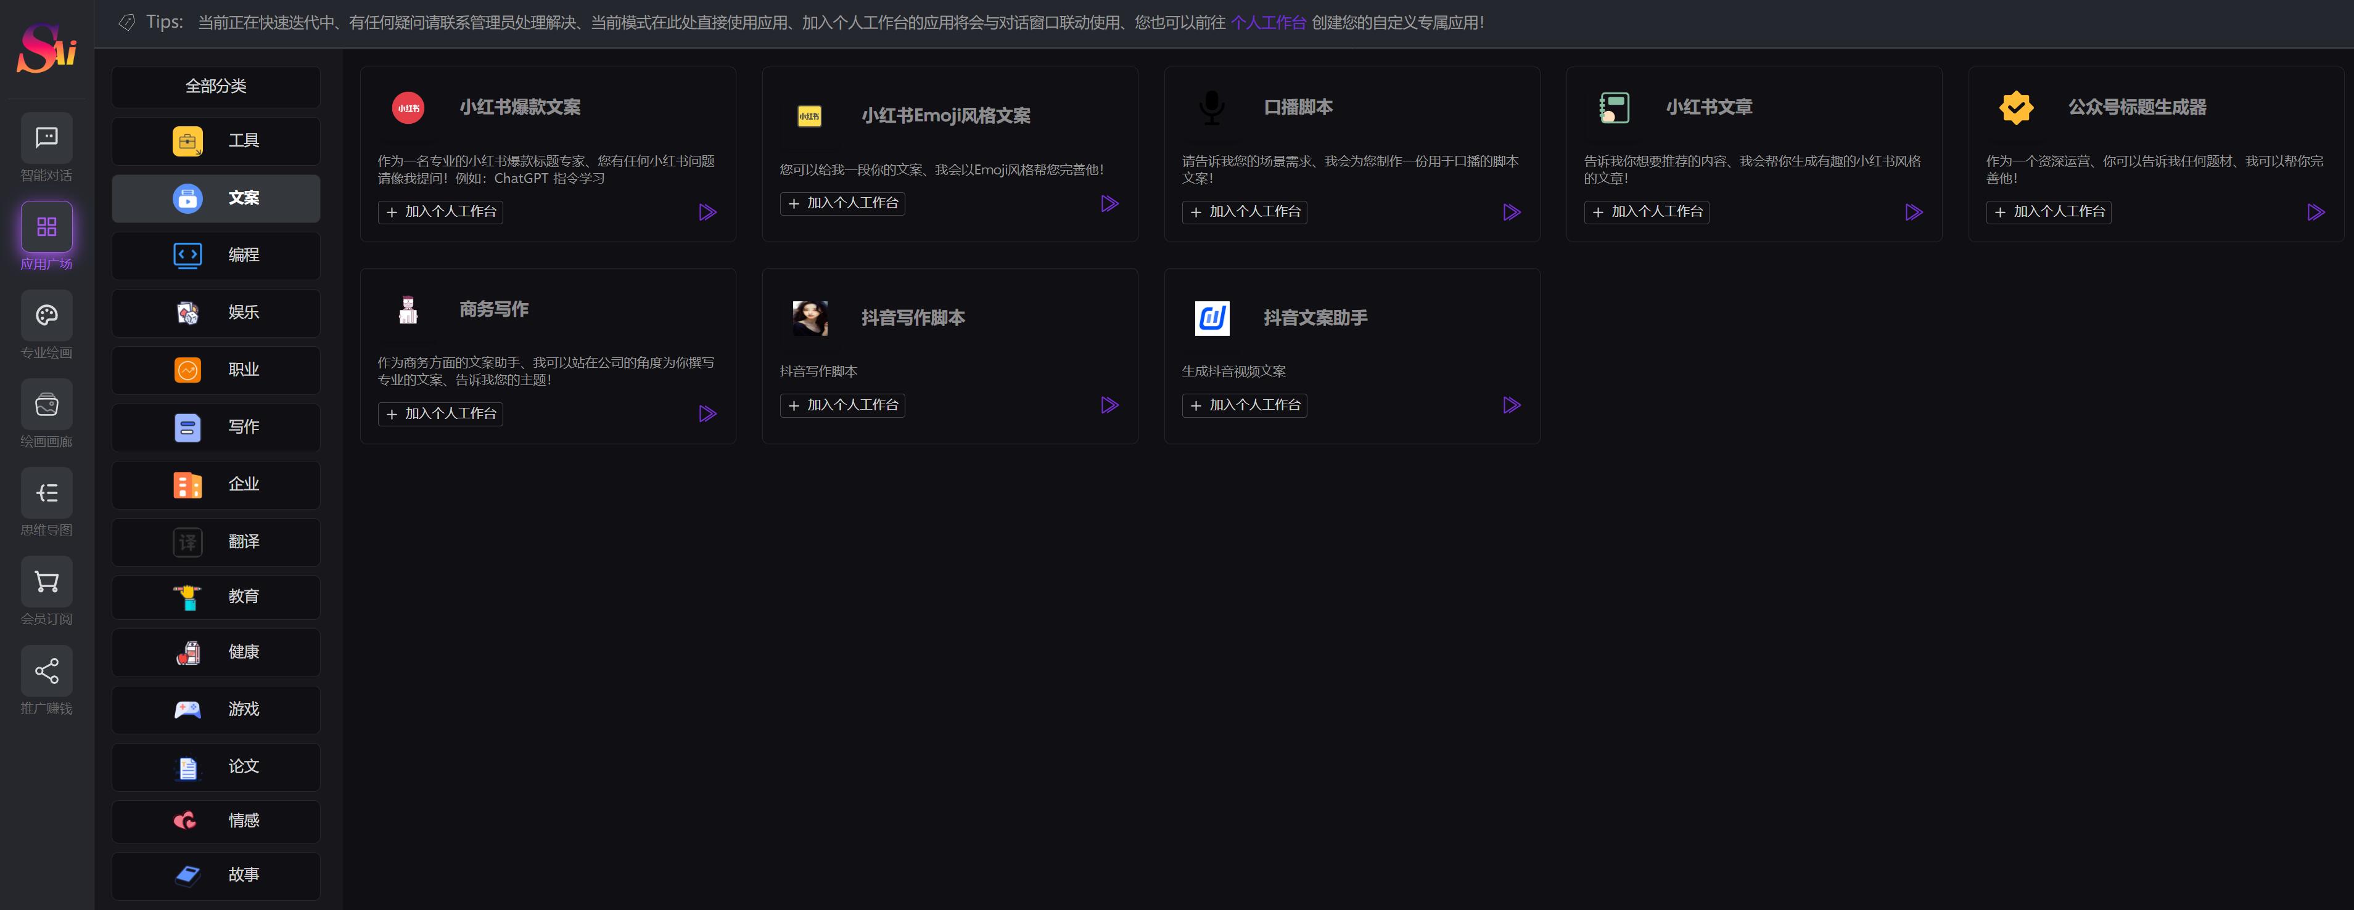This screenshot has width=2354, height=910.
Task: Choose the 游戏 category
Action: click(x=216, y=709)
